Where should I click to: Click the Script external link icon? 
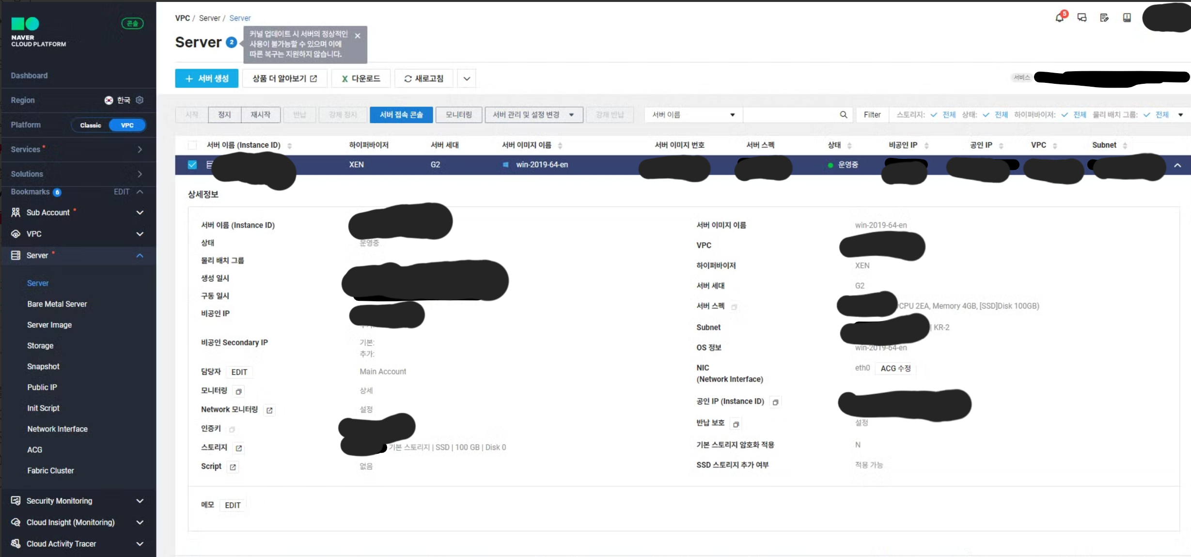[233, 467]
